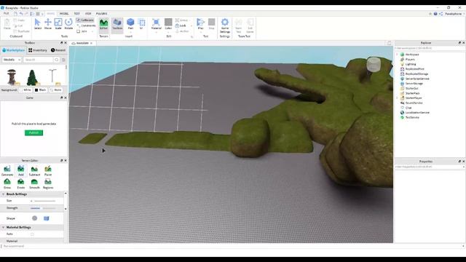Select ReplicatedStorage in the Explorer

416,74
